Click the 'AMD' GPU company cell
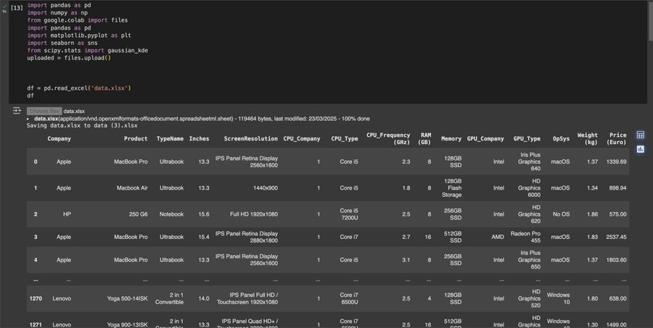Viewport: 653px width, 328px height. pyautogui.click(x=498, y=237)
